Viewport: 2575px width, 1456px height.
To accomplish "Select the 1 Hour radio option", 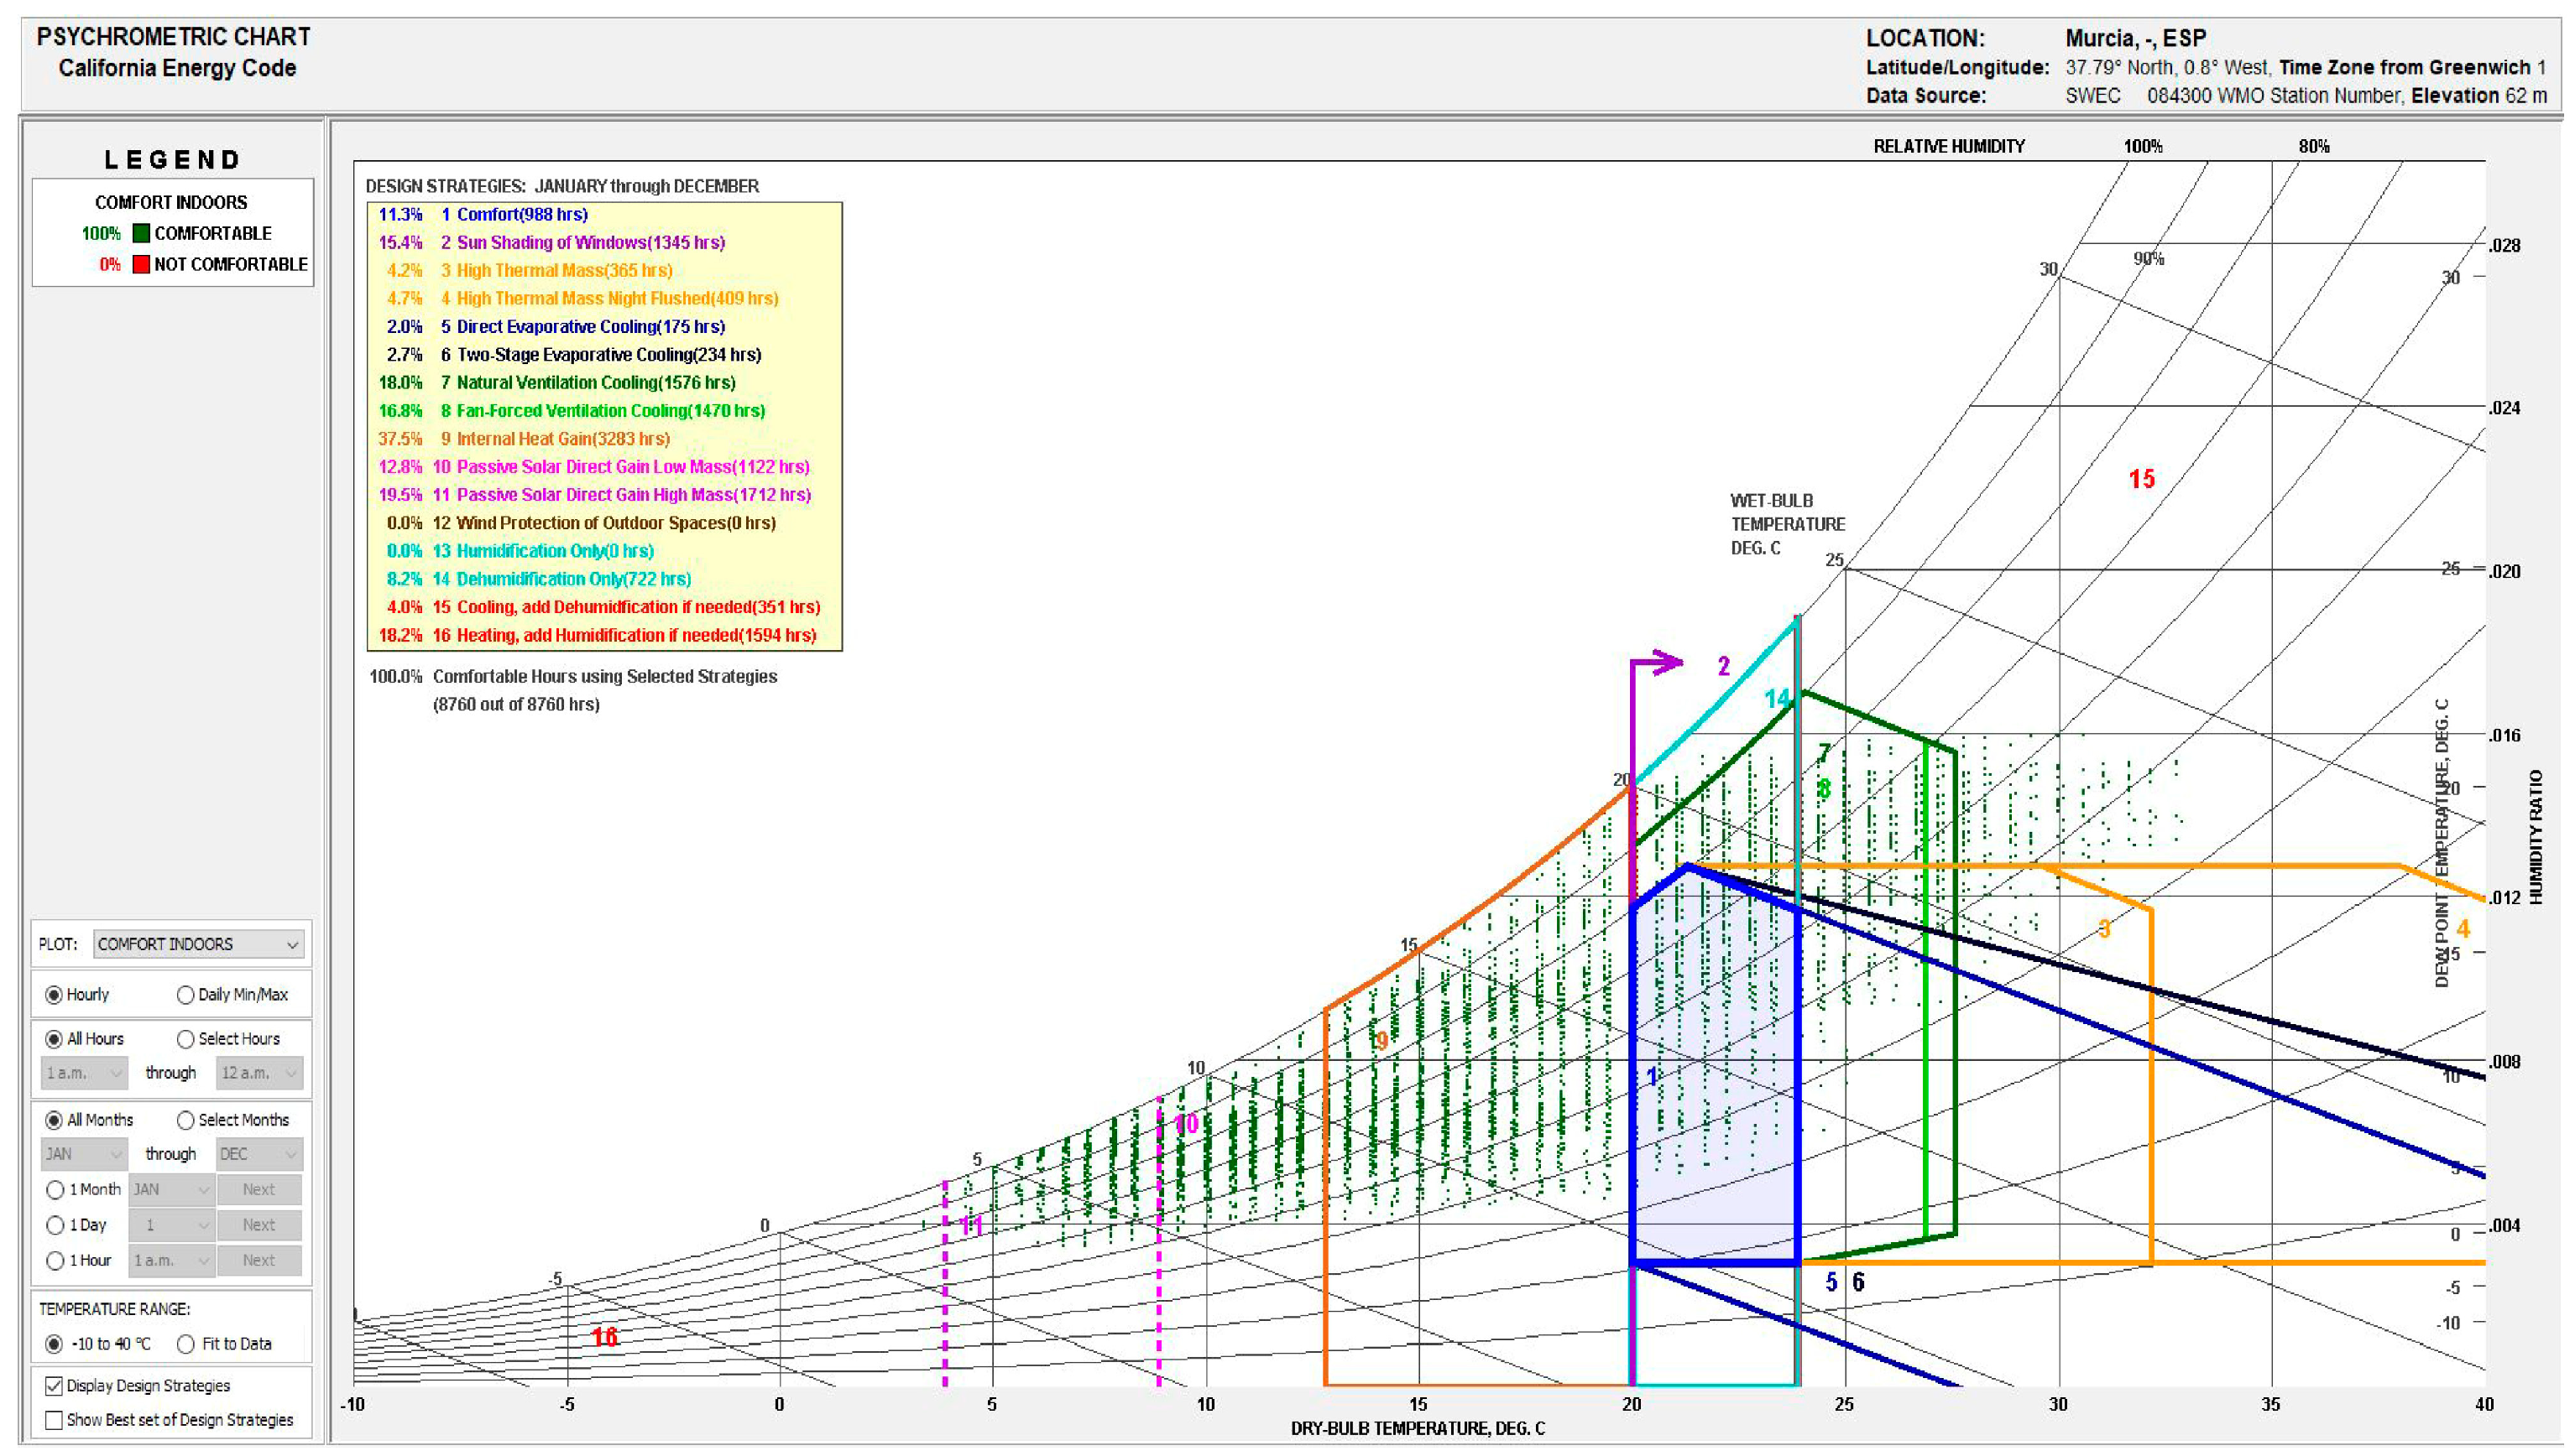I will click(x=55, y=1261).
